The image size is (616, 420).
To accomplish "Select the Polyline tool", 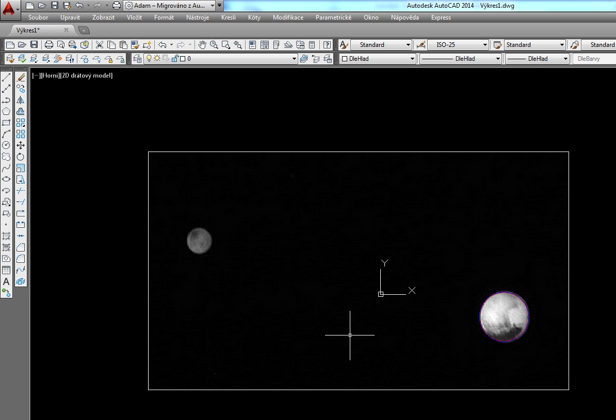I will (x=6, y=100).
